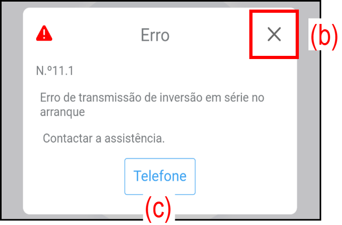Close the Erro dialog with the X
The image size is (342, 225).
pyautogui.click(x=274, y=34)
